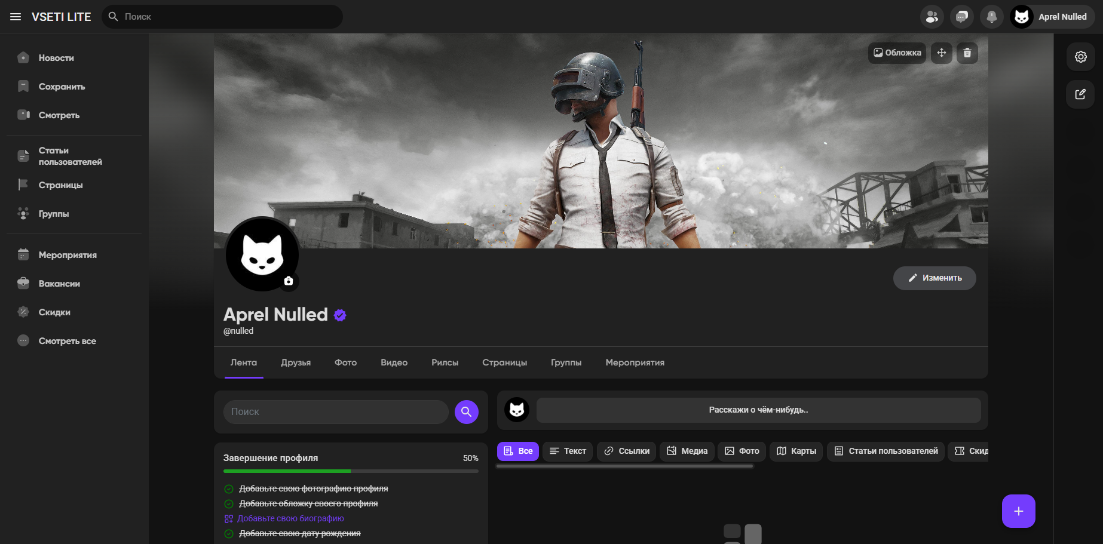Click Добавьте свою дату рождения item
The width and height of the screenshot is (1103, 544).
click(x=300, y=534)
